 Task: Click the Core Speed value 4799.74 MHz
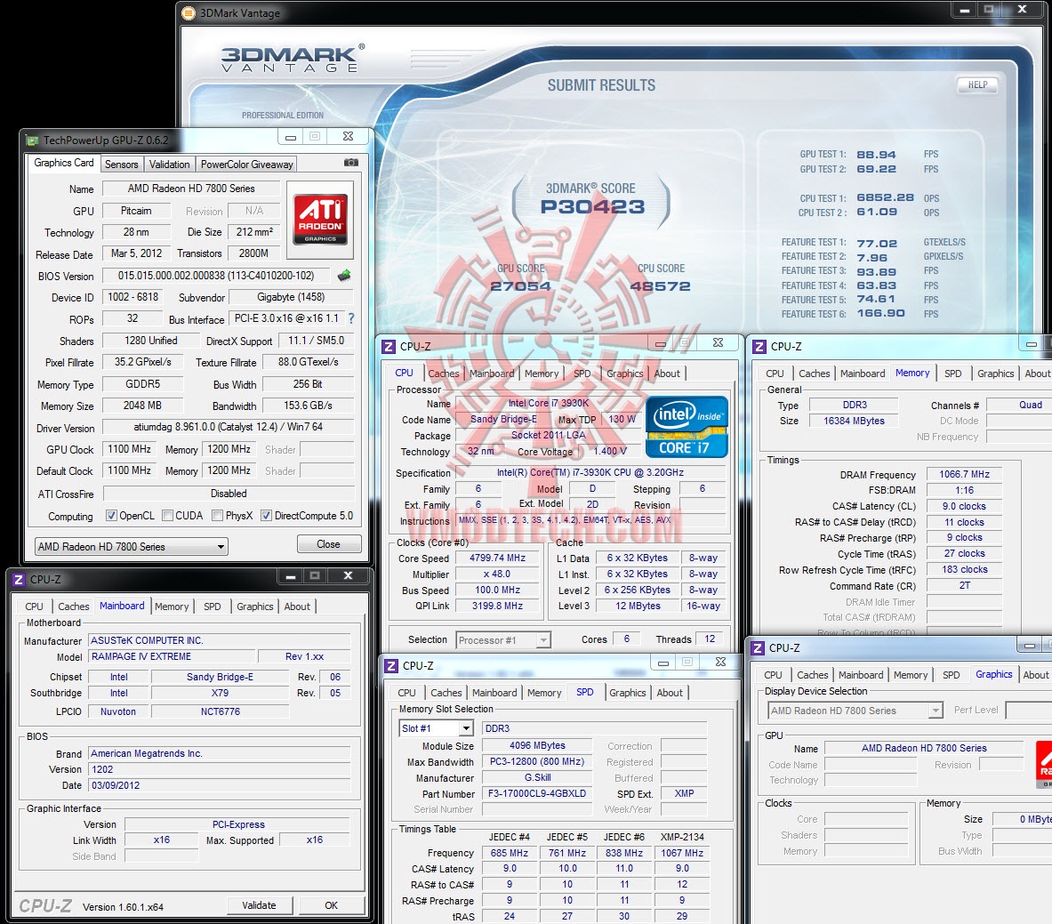(497, 558)
